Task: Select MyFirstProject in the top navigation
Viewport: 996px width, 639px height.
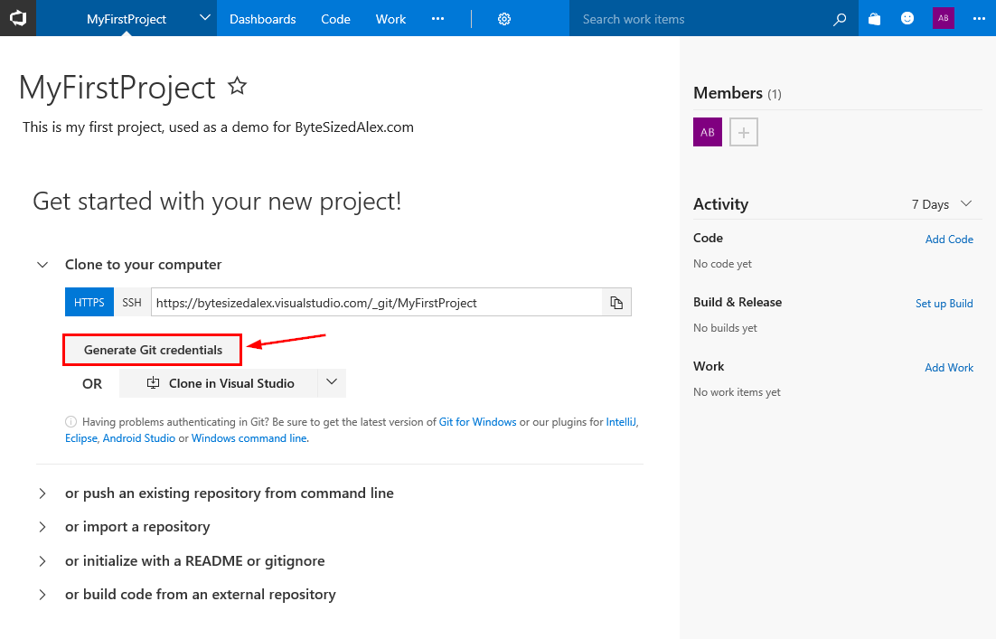Action: tap(127, 19)
